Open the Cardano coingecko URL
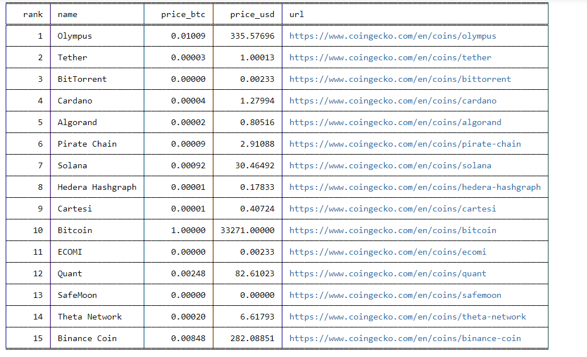The height and width of the screenshot is (357, 587). click(393, 101)
